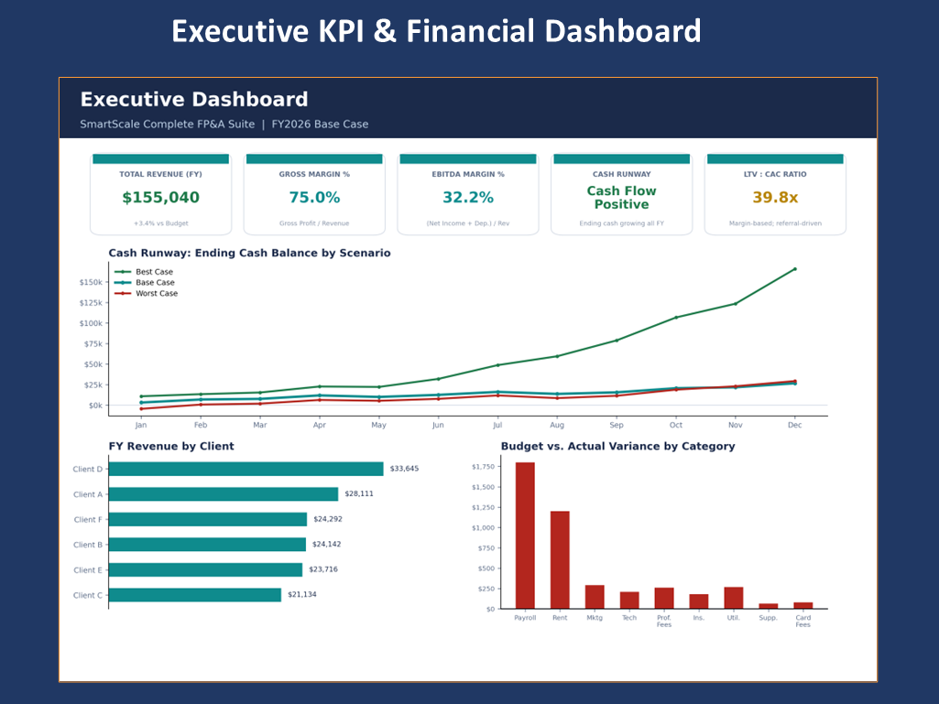Click the $28,111 bar value label
Viewport: 939px width, 704px height.
pyautogui.click(x=359, y=493)
